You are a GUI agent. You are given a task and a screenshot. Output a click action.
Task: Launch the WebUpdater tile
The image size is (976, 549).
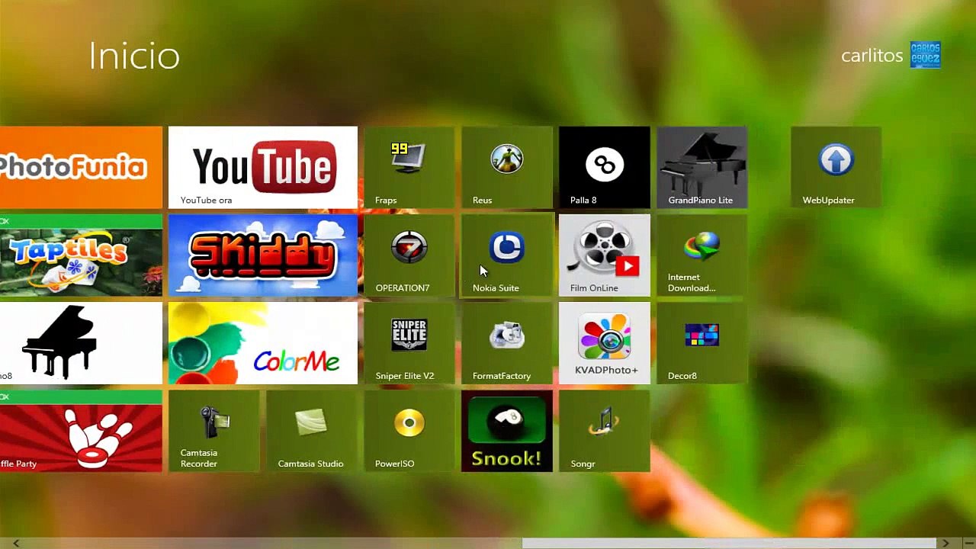836,167
